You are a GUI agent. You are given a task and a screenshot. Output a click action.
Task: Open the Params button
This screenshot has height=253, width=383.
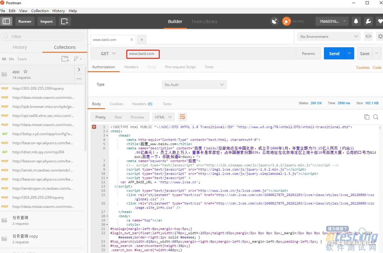308,53
